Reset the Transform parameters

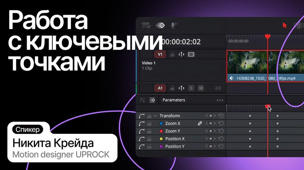(221, 116)
